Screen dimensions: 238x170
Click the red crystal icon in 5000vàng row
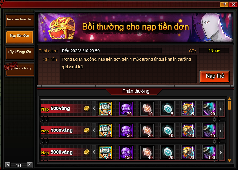pos(147,152)
